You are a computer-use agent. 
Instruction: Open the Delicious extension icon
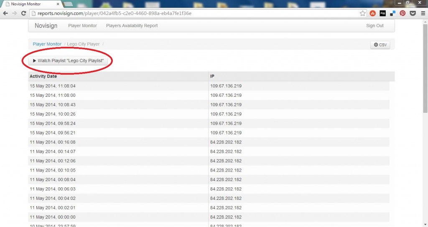pyautogui.click(x=392, y=13)
